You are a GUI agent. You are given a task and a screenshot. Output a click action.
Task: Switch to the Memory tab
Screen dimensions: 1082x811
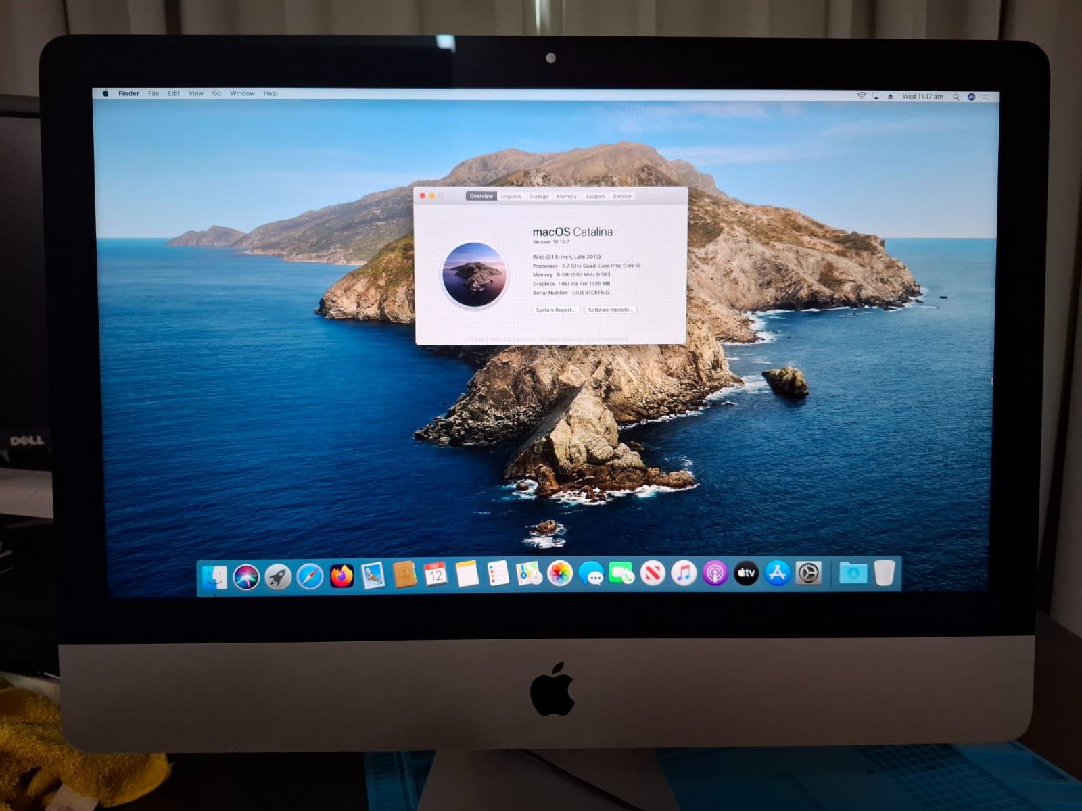click(567, 196)
